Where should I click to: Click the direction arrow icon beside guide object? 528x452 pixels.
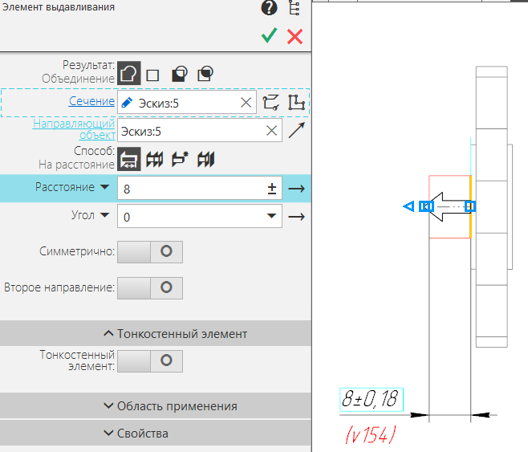click(x=297, y=130)
